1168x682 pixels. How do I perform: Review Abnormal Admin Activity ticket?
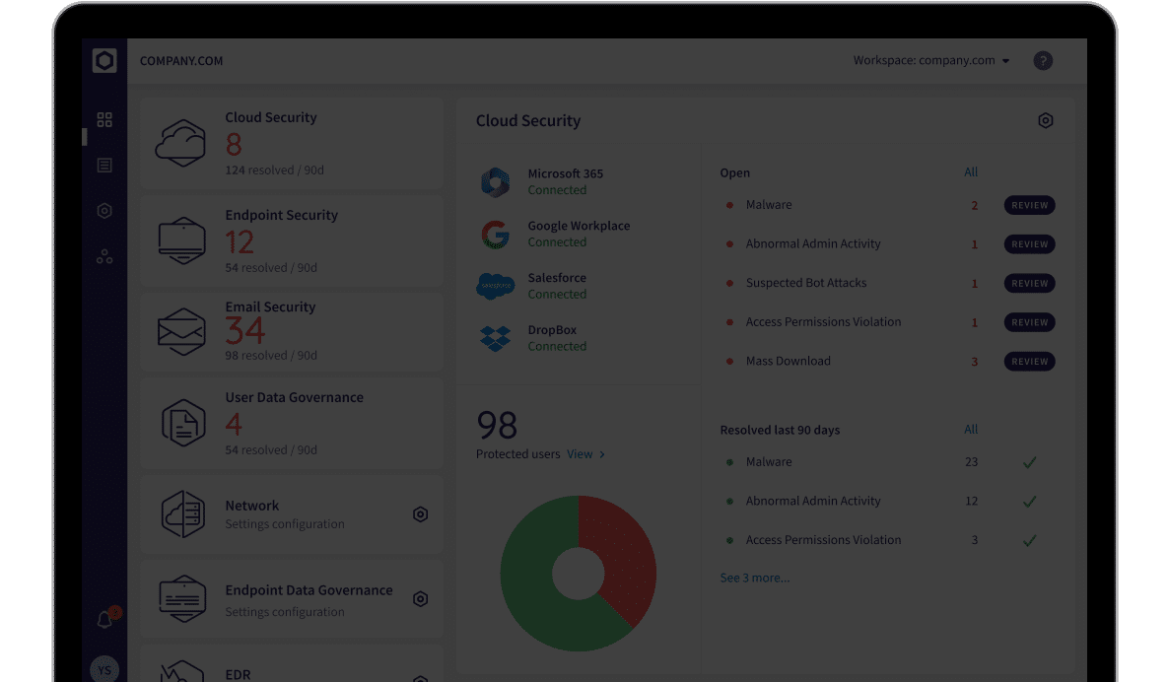pos(1029,244)
